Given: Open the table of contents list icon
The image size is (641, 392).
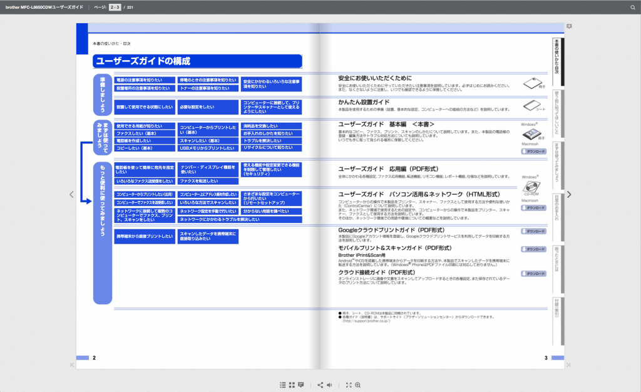Looking at the screenshot, I should click(282, 385).
